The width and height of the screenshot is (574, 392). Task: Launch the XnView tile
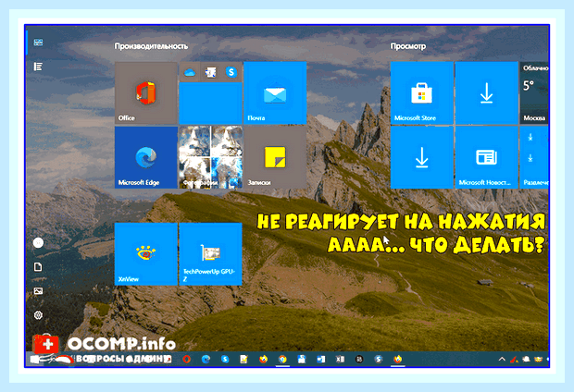click(x=146, y=253)
